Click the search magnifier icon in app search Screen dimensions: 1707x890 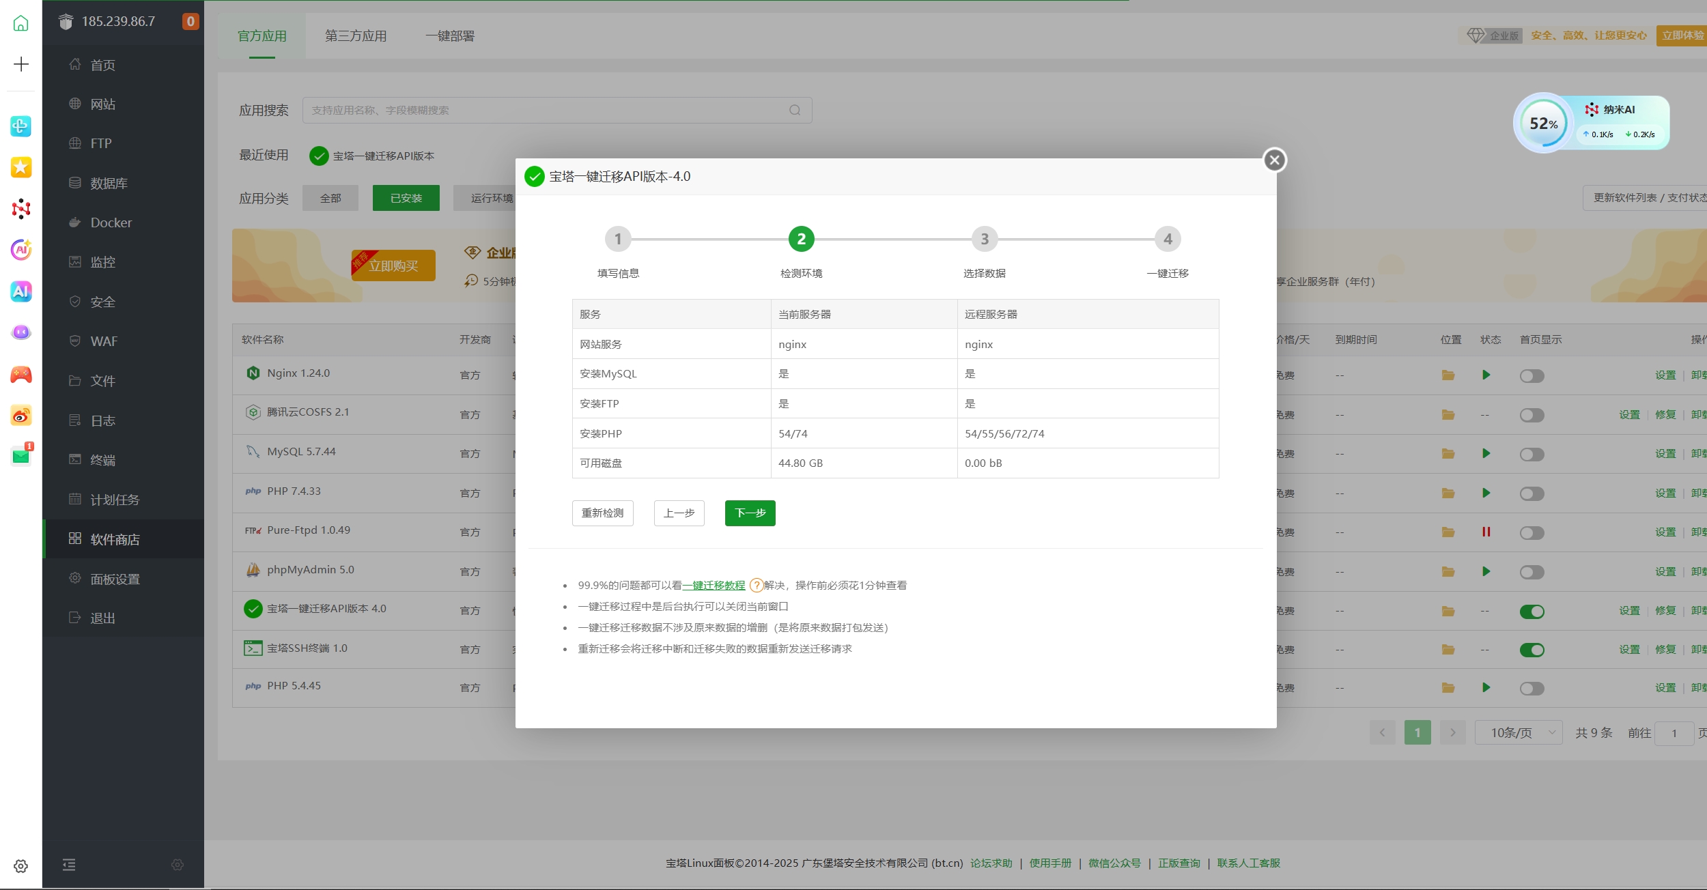[795, 110]
